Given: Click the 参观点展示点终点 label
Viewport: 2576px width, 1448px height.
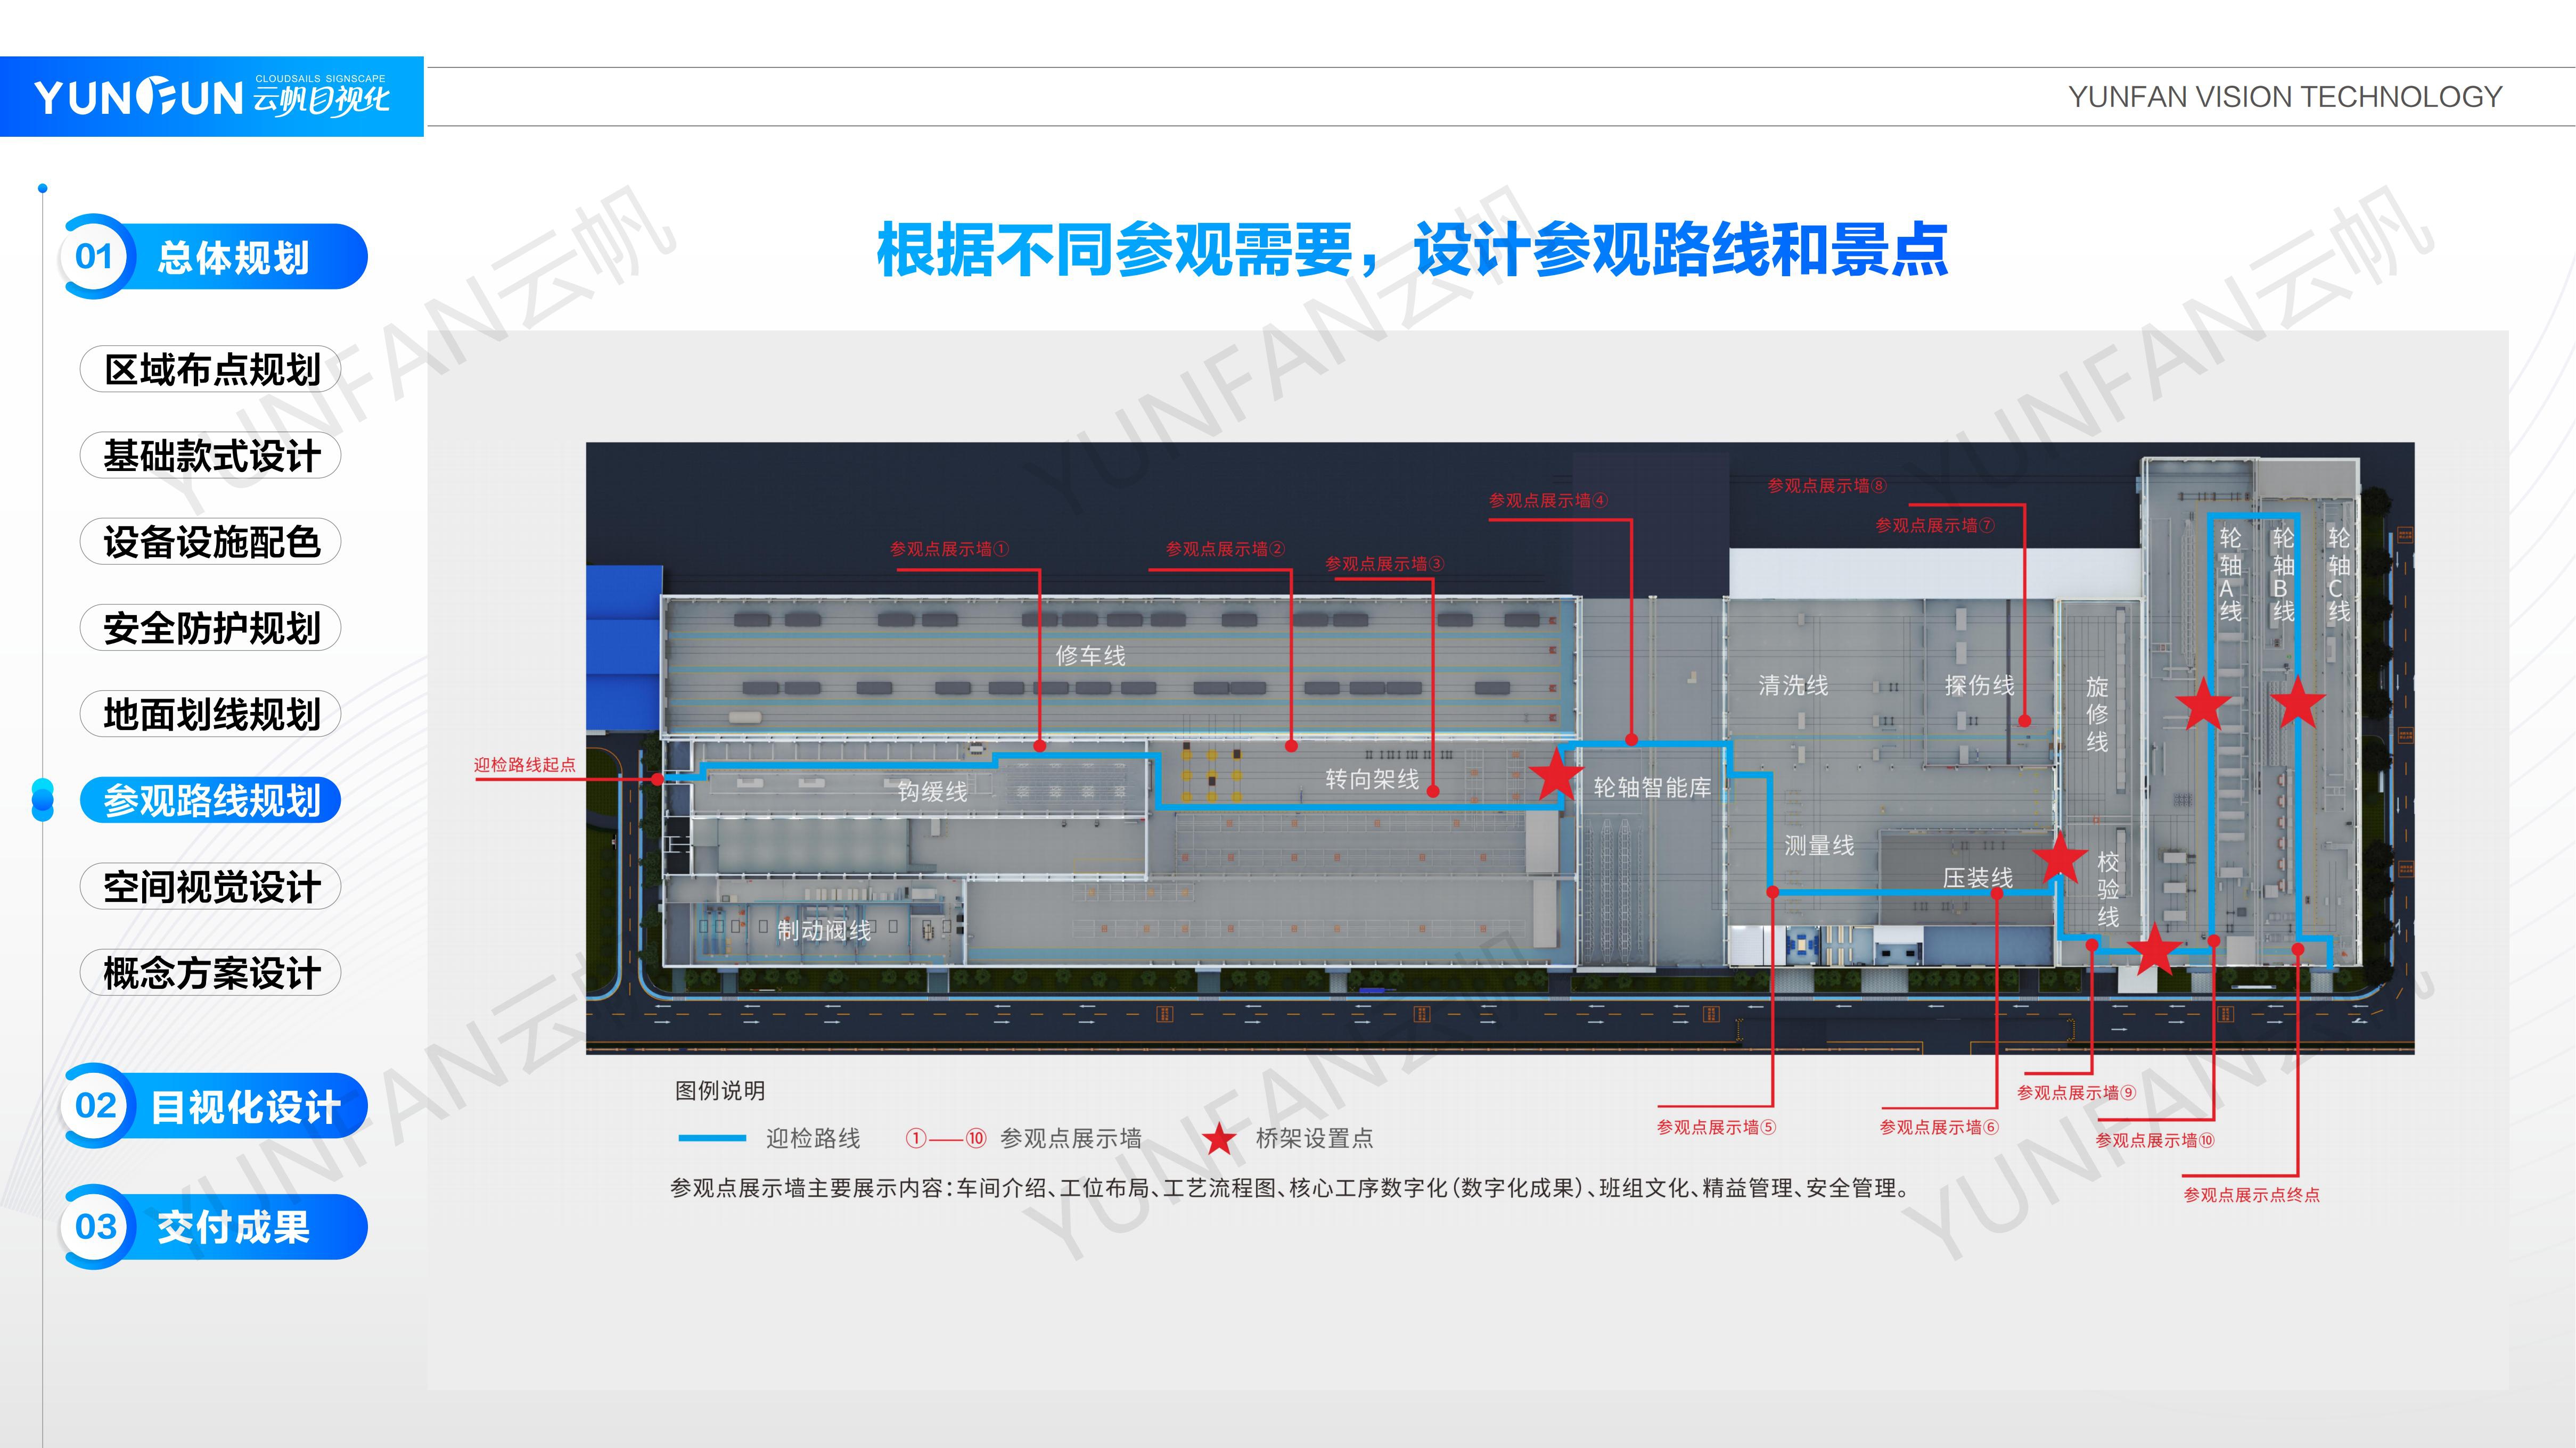Looking at the screenshot, I should tap(2251, 1194).
